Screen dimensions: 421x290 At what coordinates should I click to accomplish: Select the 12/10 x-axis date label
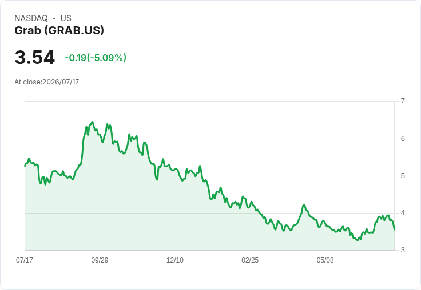point(175,260)
